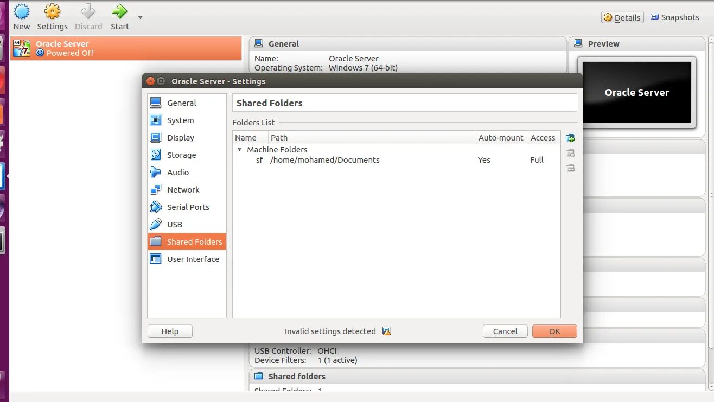Click the Powered Off status icon
Screen dimensions: 714x402
coord(40,53)
